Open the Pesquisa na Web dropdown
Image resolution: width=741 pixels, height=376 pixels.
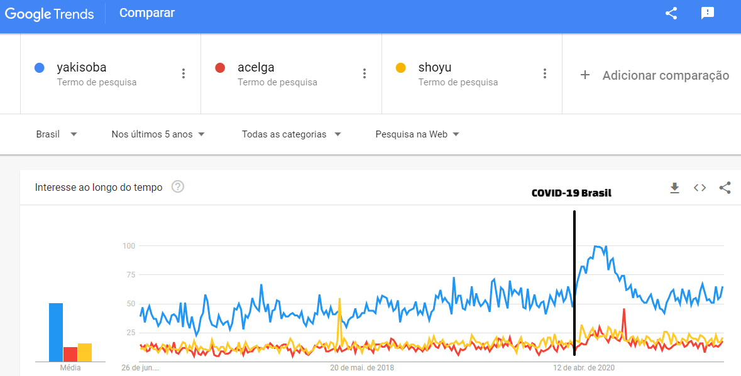(x=417, y=134)
